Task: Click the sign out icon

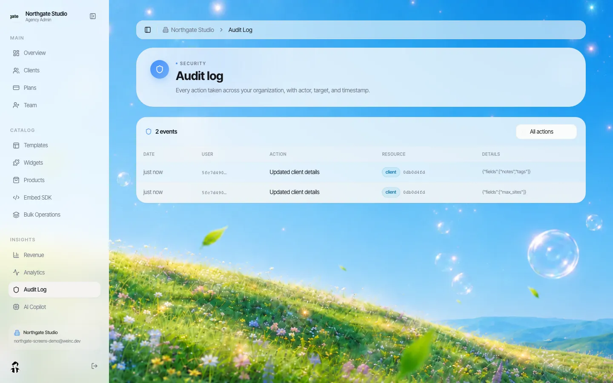Action: pyautogui.click(x=95, y=366)
